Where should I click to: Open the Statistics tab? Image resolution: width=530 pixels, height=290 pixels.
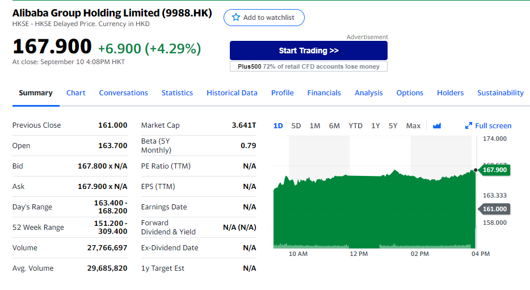pyautogui.click(x=177, y=93)
